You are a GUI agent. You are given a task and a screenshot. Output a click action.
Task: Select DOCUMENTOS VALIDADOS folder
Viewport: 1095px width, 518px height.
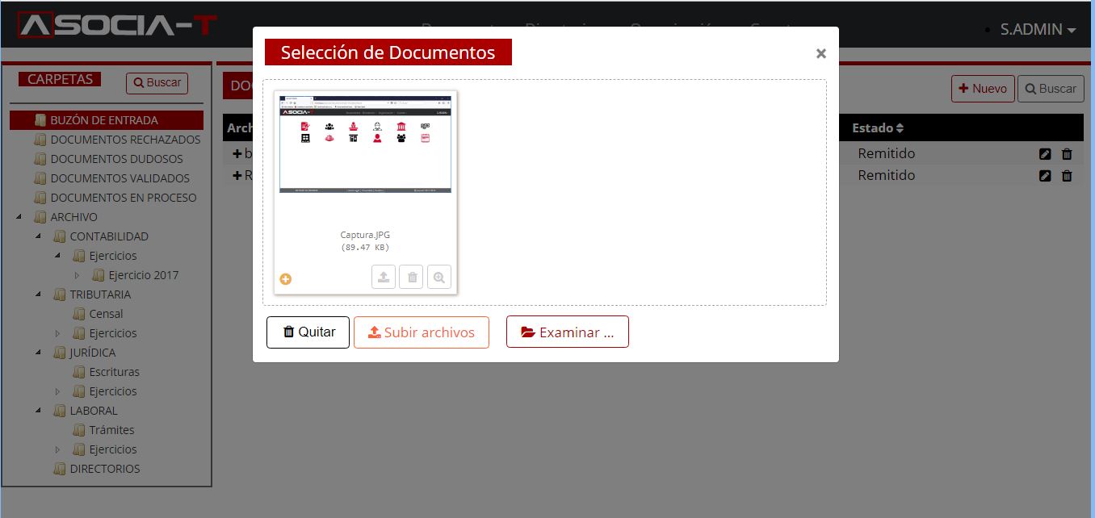pos(120,178)
